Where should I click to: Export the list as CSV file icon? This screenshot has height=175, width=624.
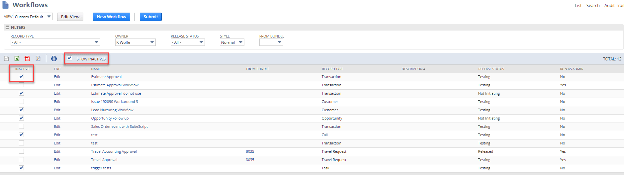tap(38, 58)
